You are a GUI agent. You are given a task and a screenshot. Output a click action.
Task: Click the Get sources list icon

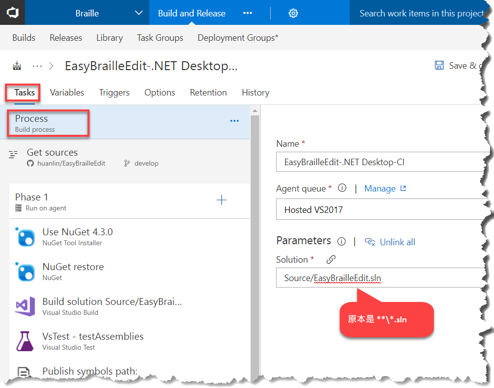coord(13,154)
